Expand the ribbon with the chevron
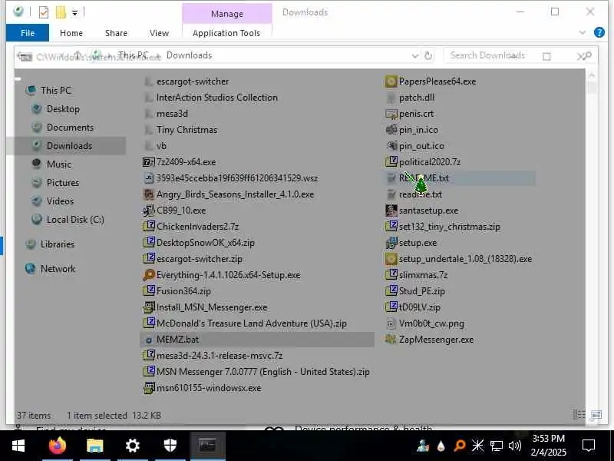The width and height of the screenshot is (614, 461). tap(583, 32)
